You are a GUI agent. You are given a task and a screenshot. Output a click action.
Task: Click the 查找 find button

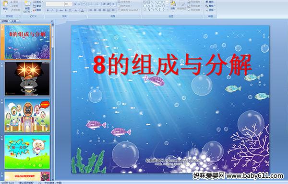point(210,2)
